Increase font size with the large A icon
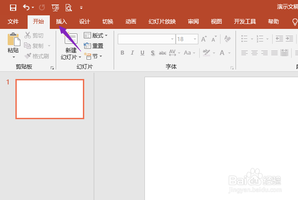298x200 pixels. pos(204,39)
